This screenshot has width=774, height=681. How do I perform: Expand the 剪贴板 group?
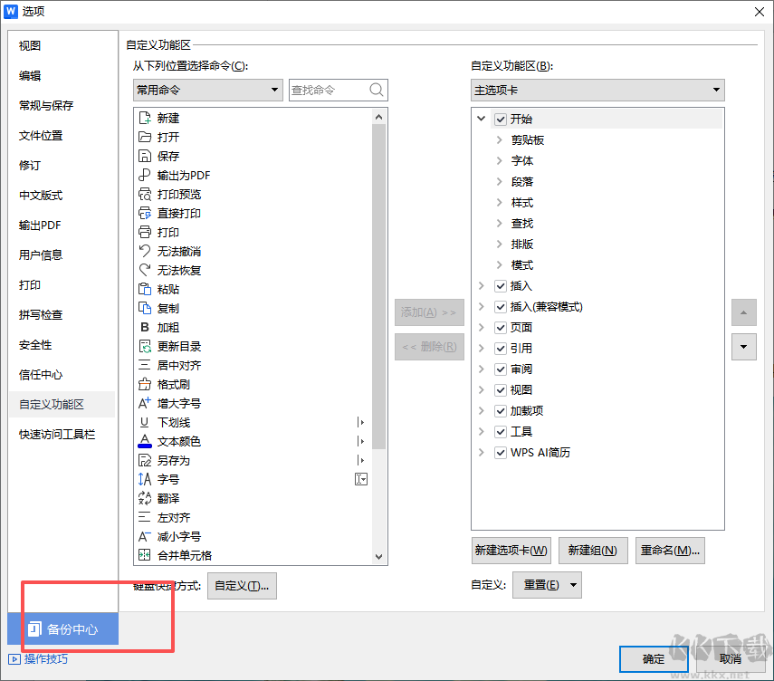click(500, 139)
